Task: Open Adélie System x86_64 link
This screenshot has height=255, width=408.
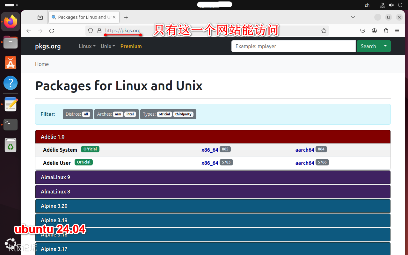Action: (210, 150)
